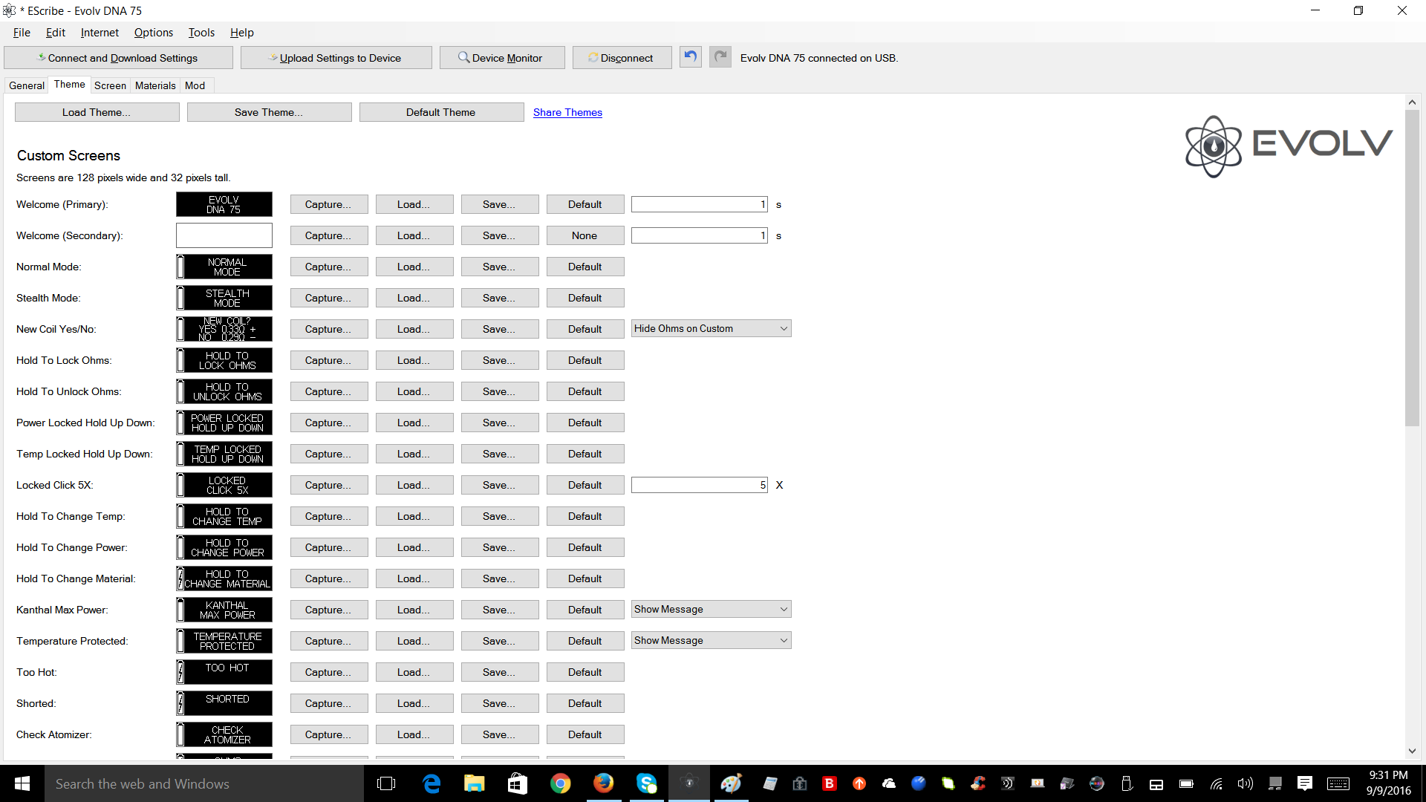Screen dimensions: 1426x802
Task: Click the redo arrow icon
Action: coord(720,57)
